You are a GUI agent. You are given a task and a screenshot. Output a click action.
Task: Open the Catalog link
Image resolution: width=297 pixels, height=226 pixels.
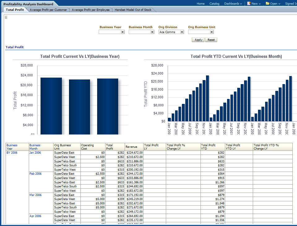(214, 4)
